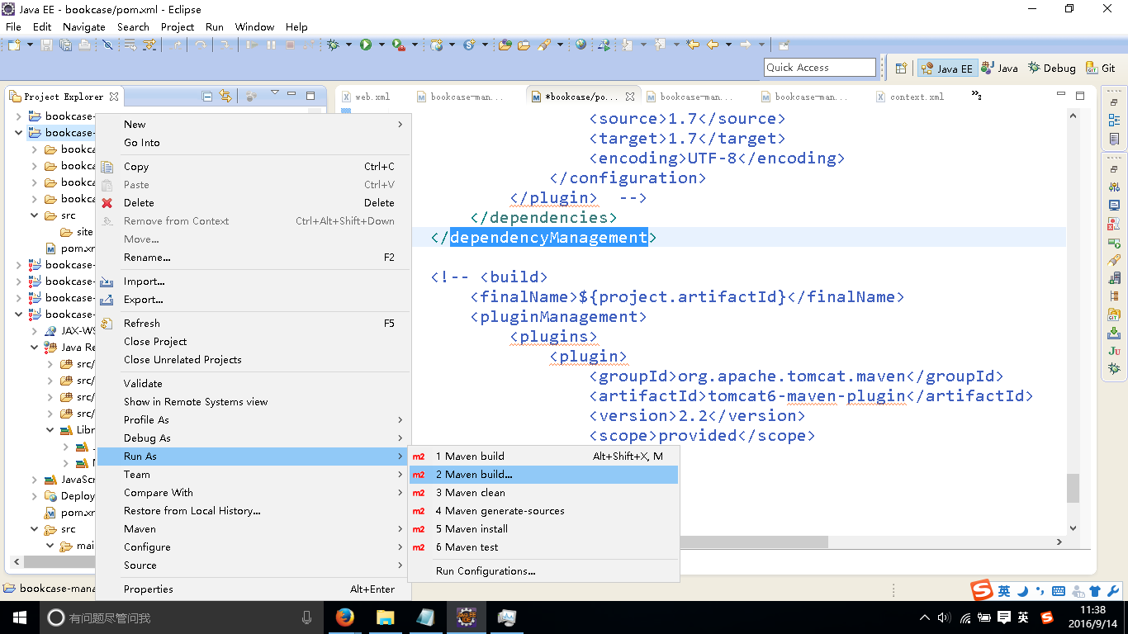The image size is (1128, 634).
Task: Switch to the Java perspective
Action: pos(999,69)
